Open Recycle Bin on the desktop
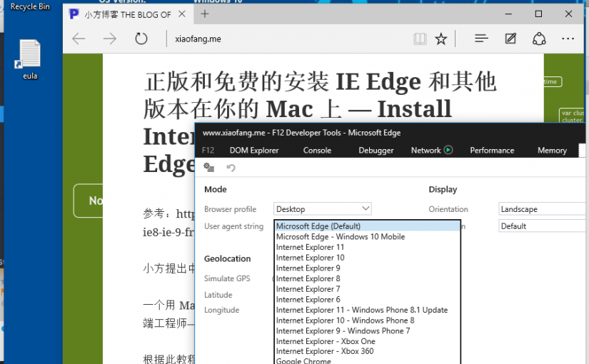589x364 pixels. [x=30, y=6]
